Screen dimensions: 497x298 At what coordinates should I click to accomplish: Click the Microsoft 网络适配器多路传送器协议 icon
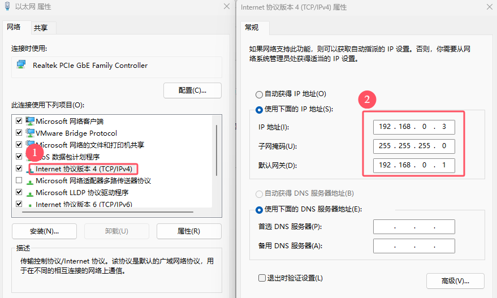point(30,180)
